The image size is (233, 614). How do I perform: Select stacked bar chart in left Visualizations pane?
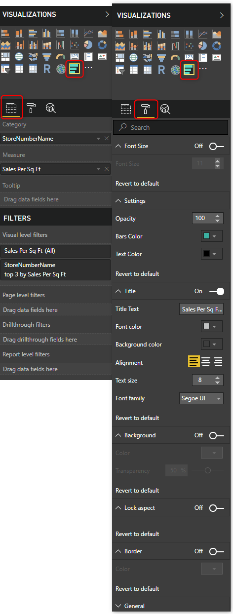click(x=5, y=34)
